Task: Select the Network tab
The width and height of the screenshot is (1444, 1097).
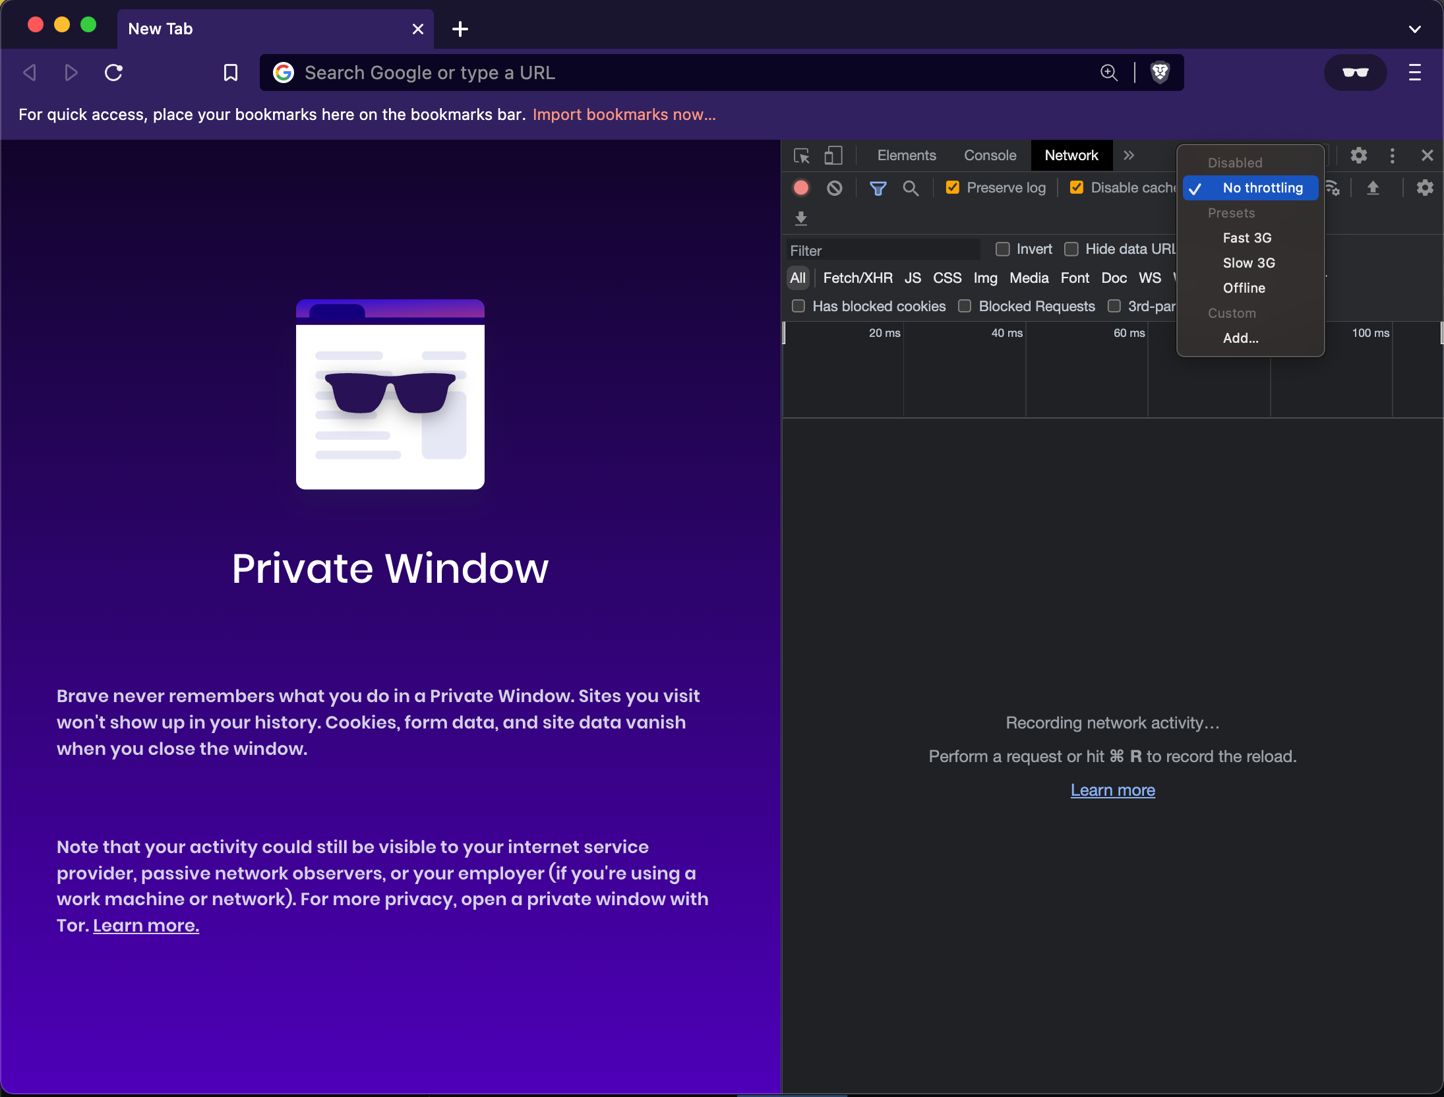Action: tap(1071, 156)
